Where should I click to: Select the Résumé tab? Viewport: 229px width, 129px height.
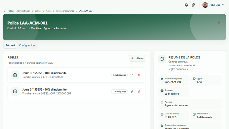(10, 45)
